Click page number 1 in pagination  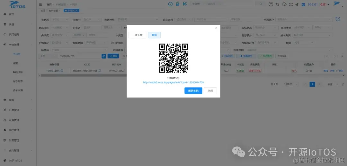pyautogui.click(x=312, y=84)
